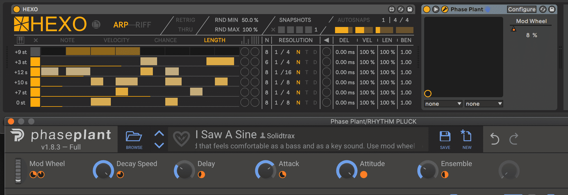Edit the 0.00 ms delay of +7 st row
Image resolution: width=568 pixels, height=195 pixels.
345,92
